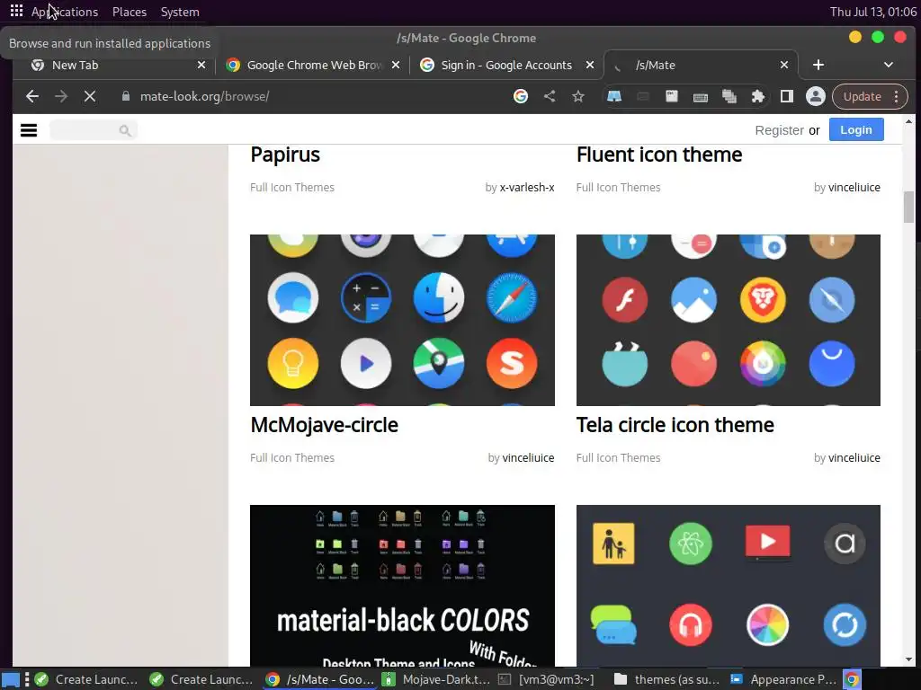Image resolution: width=921 pixels, height=690 pixels.
Task: Click the Update button in Chrome
Action: click(862, 96)
